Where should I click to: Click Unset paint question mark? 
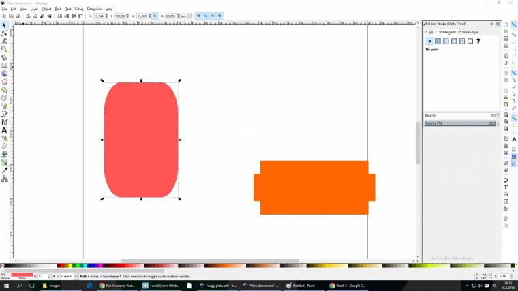[478, 42]
